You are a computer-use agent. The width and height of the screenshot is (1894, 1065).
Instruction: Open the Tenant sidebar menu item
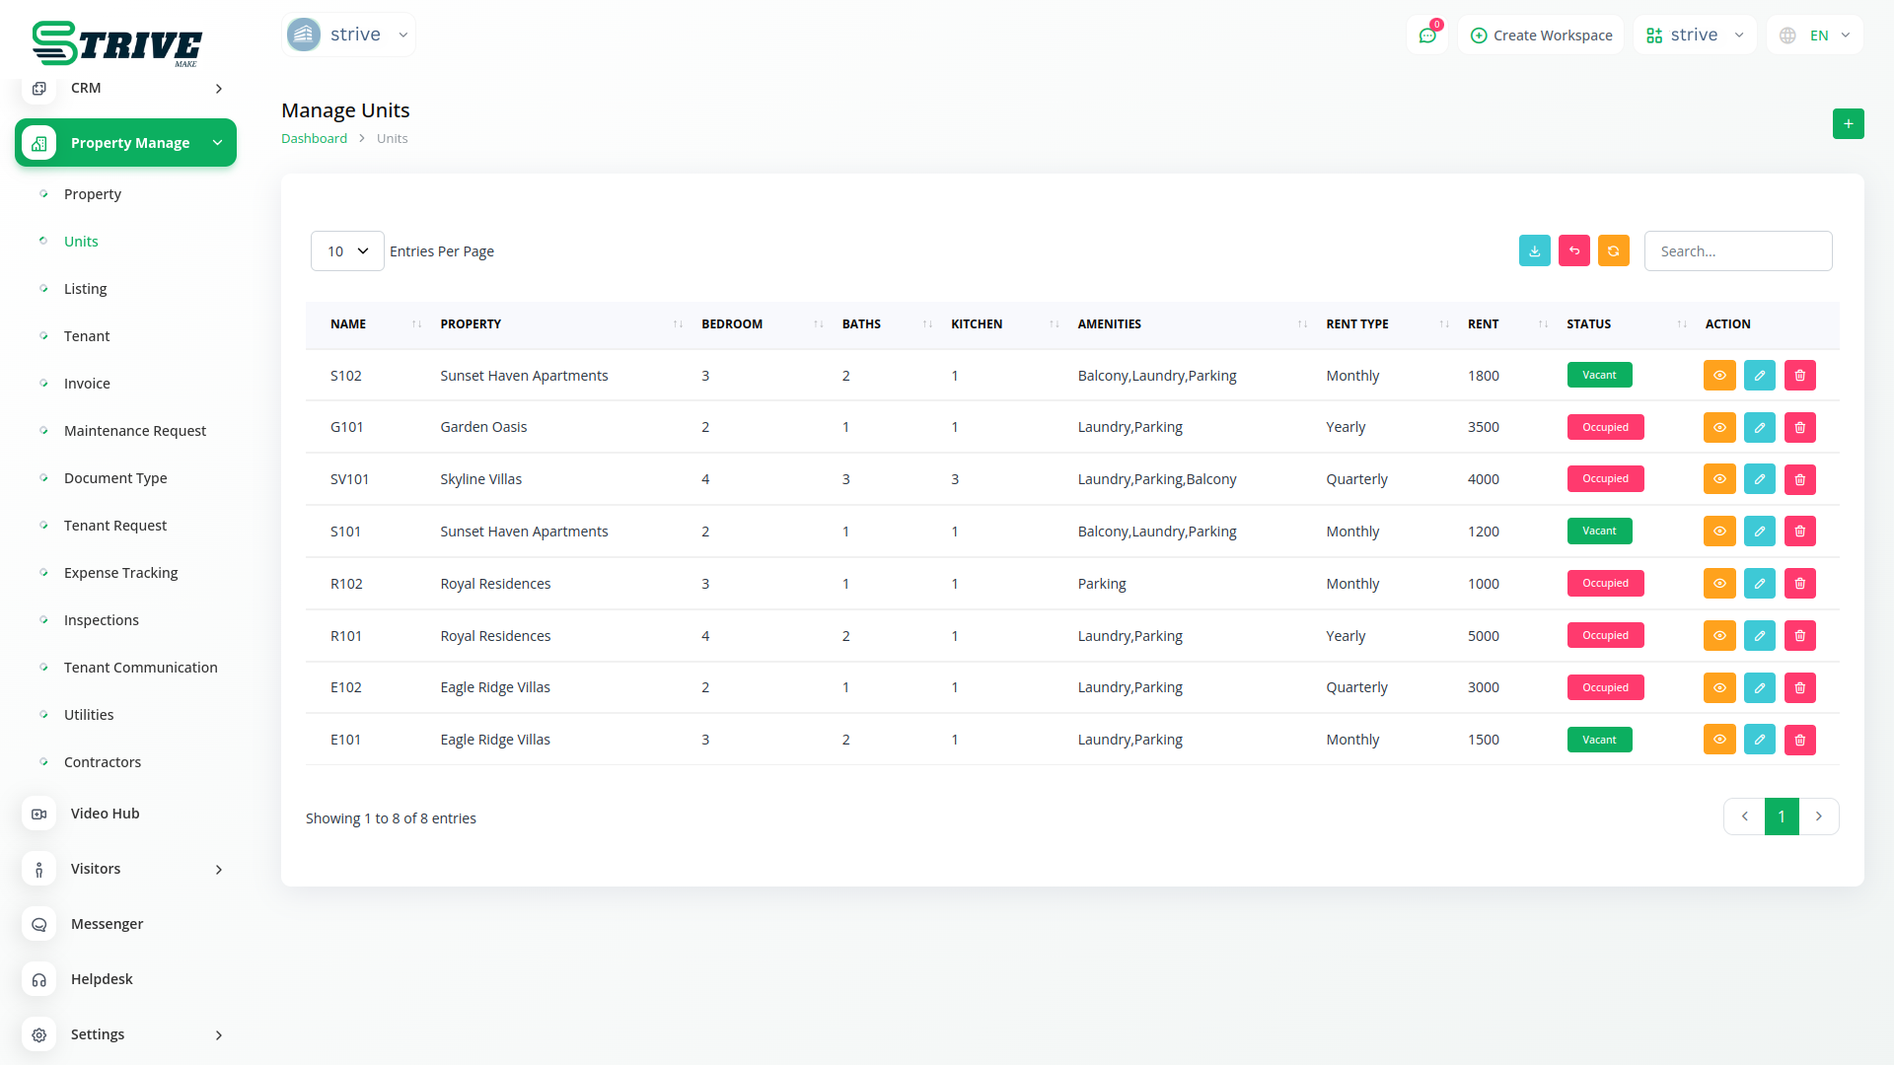87,336
